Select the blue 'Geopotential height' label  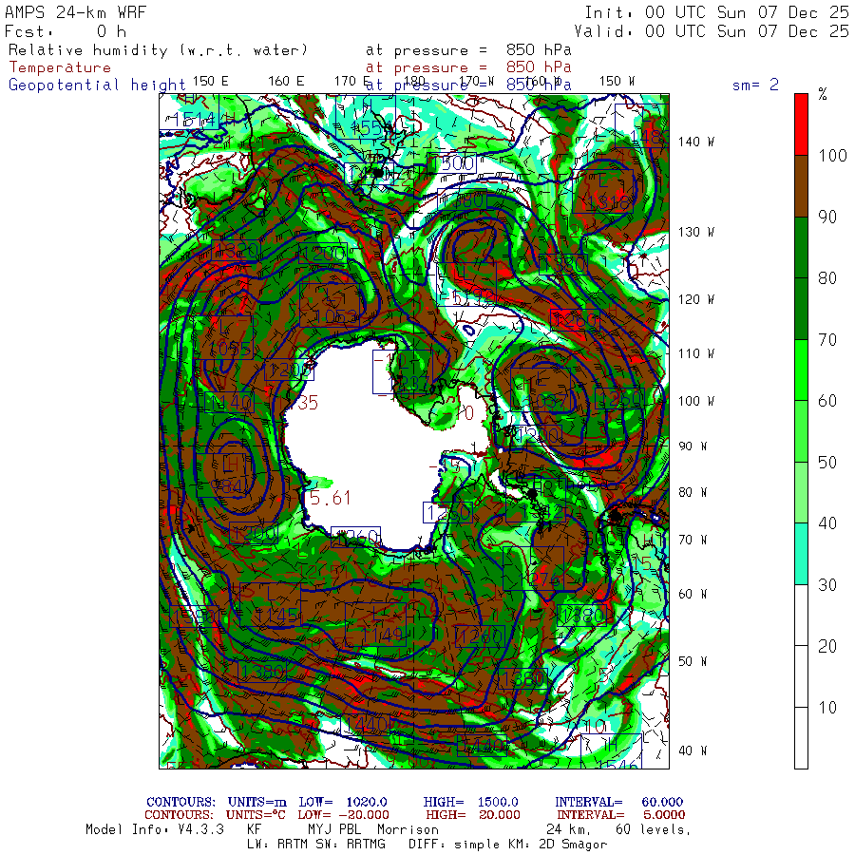(x=97, y=85)
